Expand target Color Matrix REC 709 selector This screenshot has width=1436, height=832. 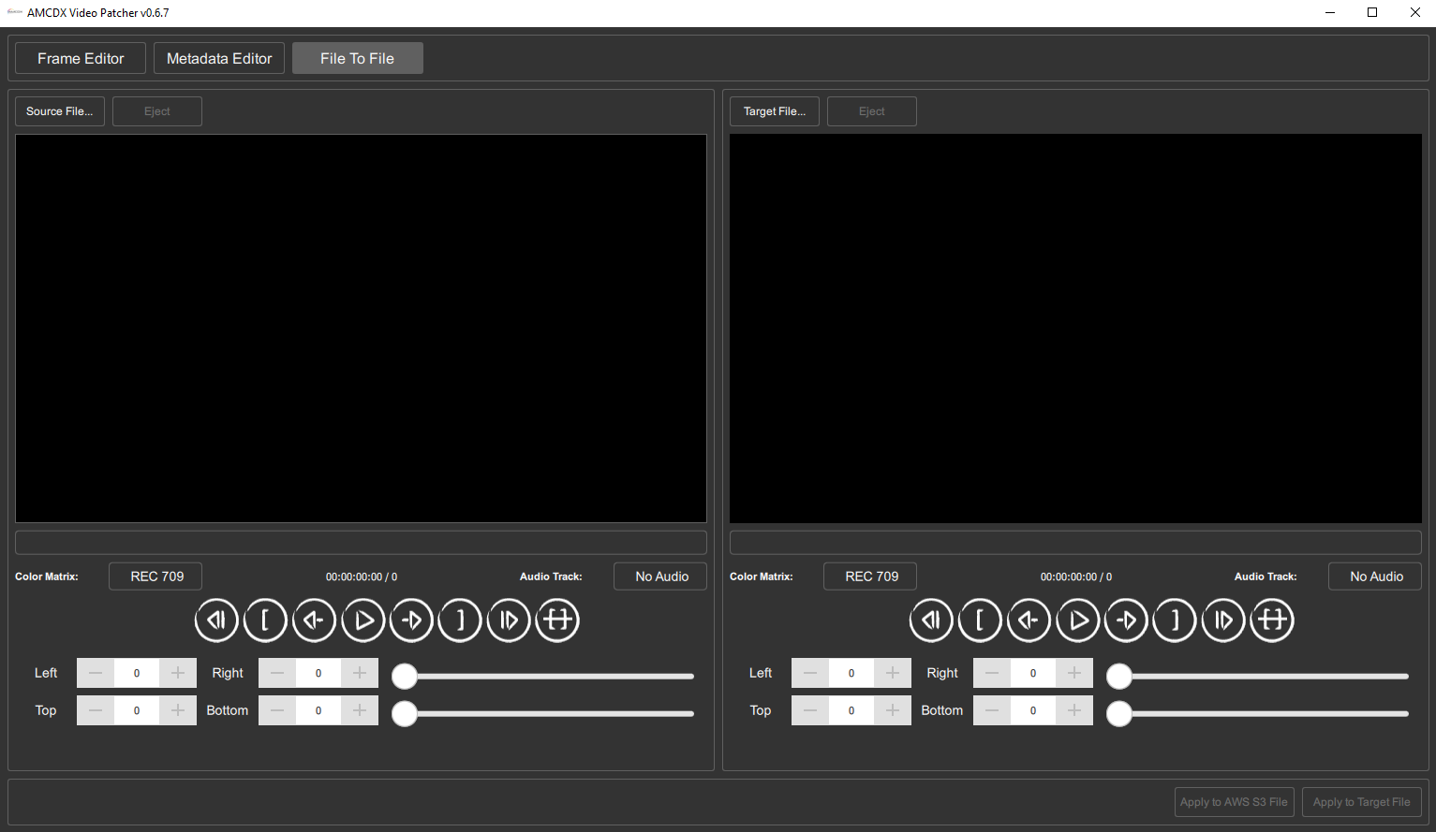(870, 577)
